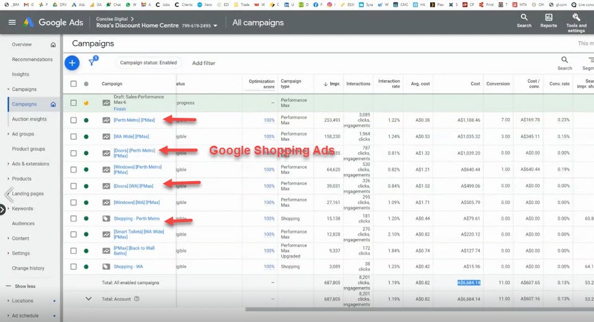Click help icon next to Total: Account
Screen dimensions: 594x322
[137, 298]
